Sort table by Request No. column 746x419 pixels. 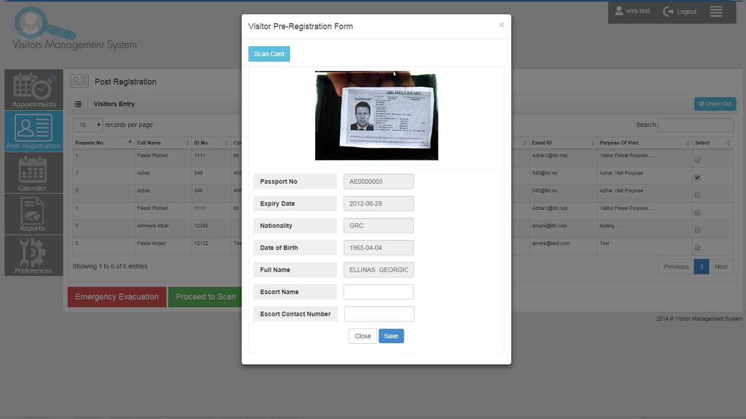104,143
